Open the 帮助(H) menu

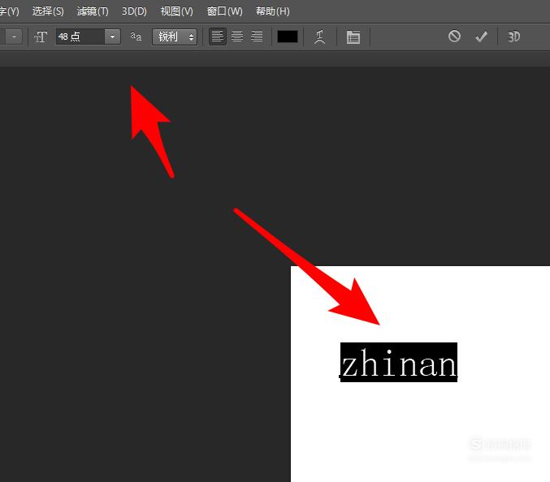(272, 11)
